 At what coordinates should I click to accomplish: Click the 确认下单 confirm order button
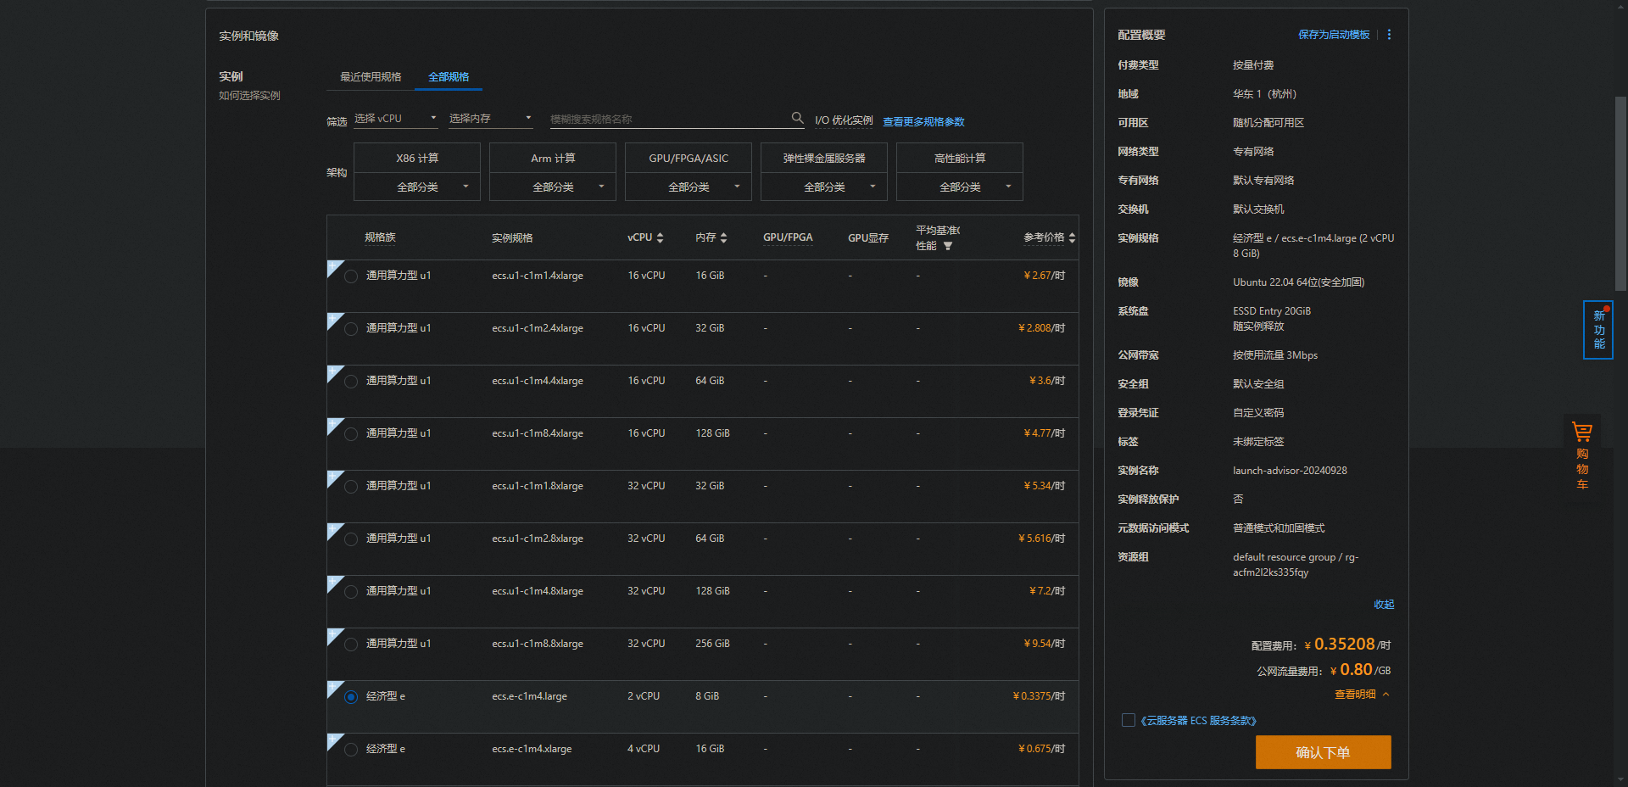click(1323, 752)
